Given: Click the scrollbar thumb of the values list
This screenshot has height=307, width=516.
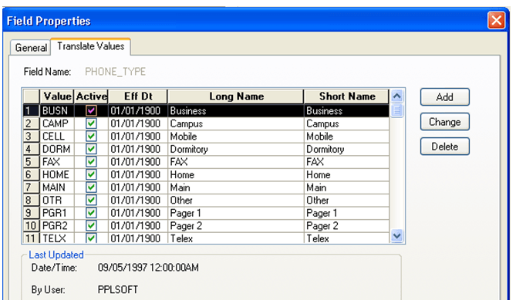Looking at the screenshot, I should pyautogui.click(x=397, y=110).
